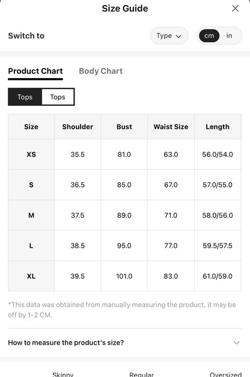
Task: Switch units to cm
Action: click(209, 36)
